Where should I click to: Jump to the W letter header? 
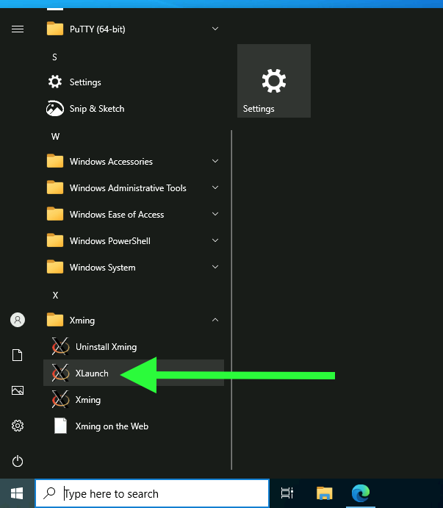55,137
